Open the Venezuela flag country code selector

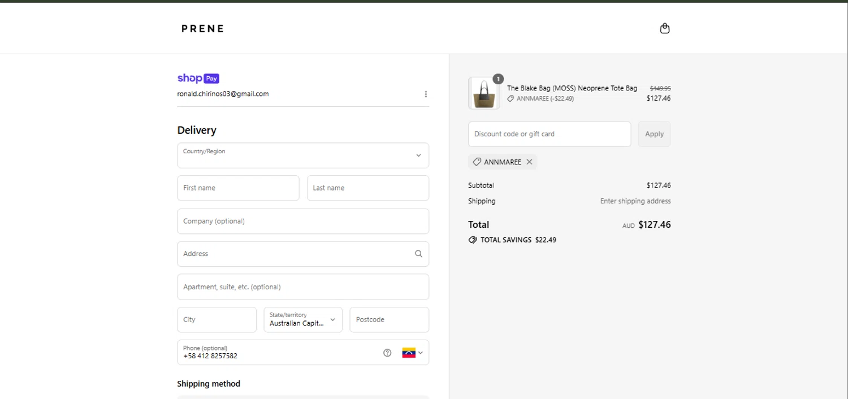pos(413,353)
